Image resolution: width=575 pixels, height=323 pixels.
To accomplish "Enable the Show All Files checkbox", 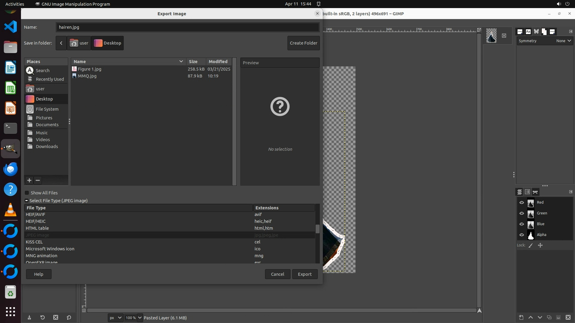I will (x=27, y=193).
